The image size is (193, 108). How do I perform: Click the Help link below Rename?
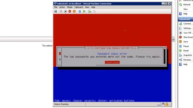(185, 64)
